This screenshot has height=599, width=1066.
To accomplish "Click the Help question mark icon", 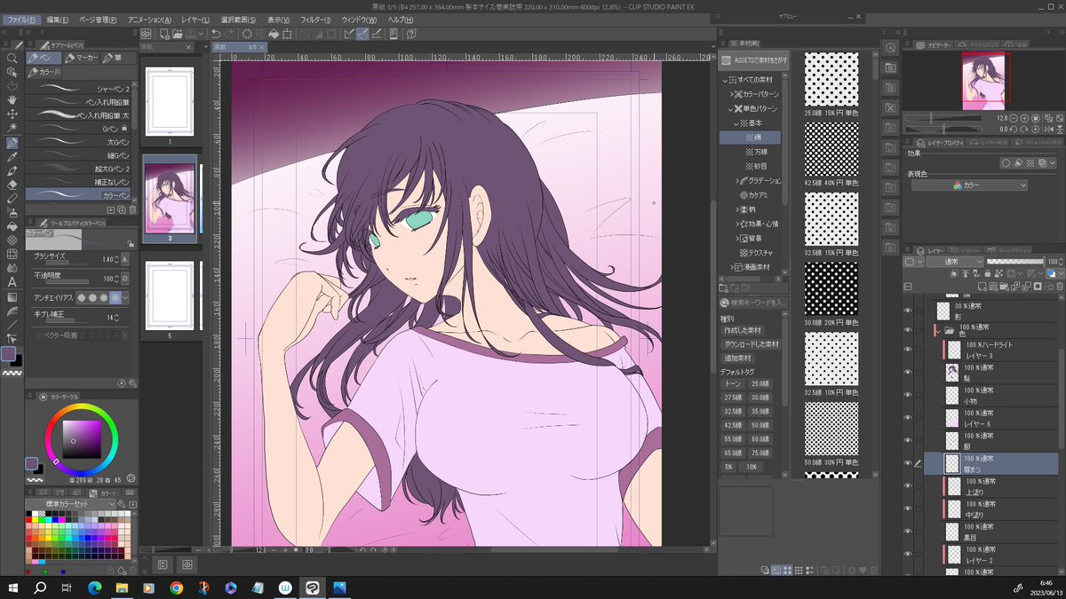I will tap(412, 34).
